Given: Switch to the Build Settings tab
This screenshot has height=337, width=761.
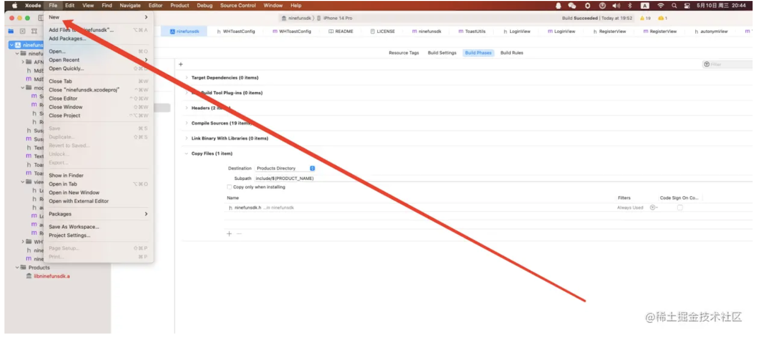Looking at the screenshot, I should pos(442,53).
